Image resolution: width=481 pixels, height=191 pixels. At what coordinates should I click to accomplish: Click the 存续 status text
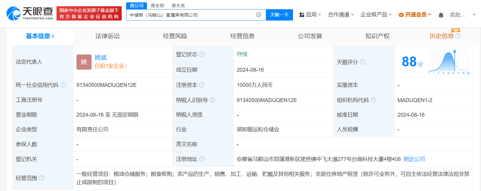[242, 54]
